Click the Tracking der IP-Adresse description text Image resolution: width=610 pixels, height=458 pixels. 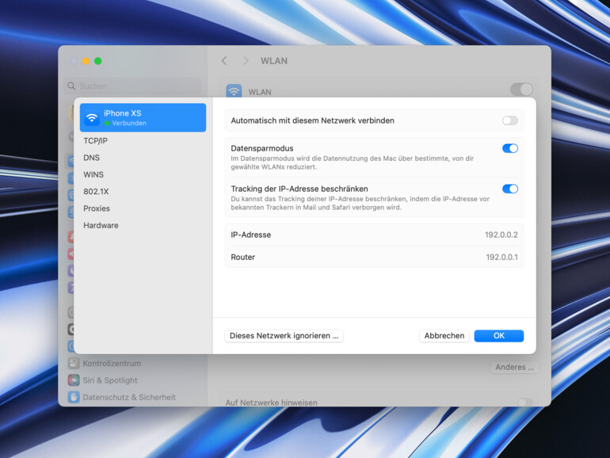360,203
